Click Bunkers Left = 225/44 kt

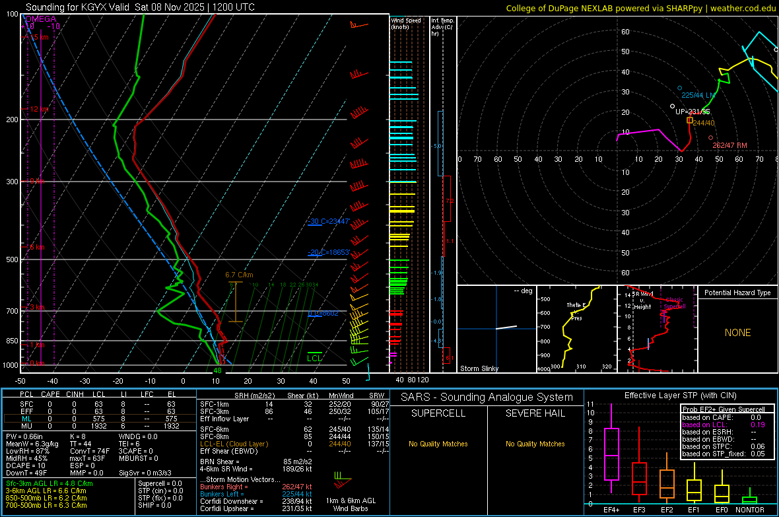256,494
